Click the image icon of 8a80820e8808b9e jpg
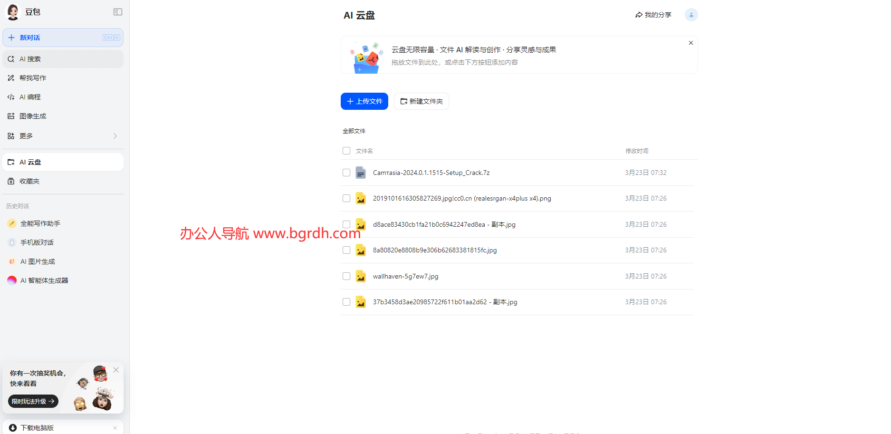 click(x=361, y=250)
